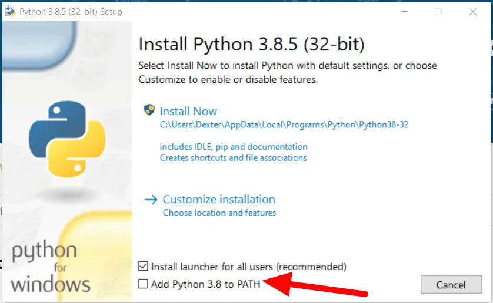Close the Python Setup window
Image resolution: width=493 pixels, height=303 pixels.
pos(473,11)
